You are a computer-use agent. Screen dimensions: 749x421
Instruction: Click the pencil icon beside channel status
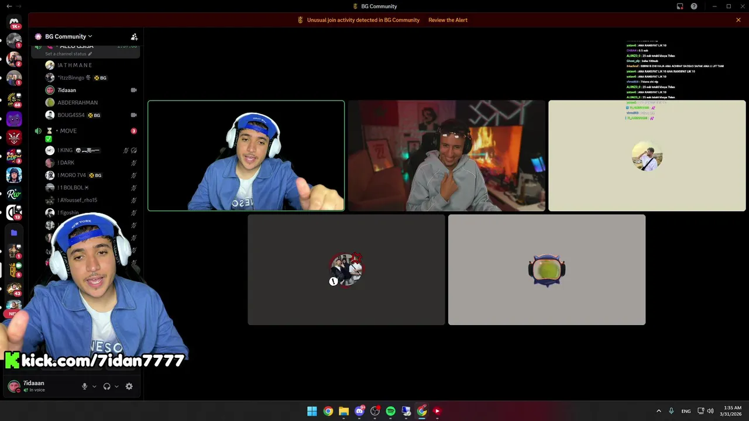[90, 54]
